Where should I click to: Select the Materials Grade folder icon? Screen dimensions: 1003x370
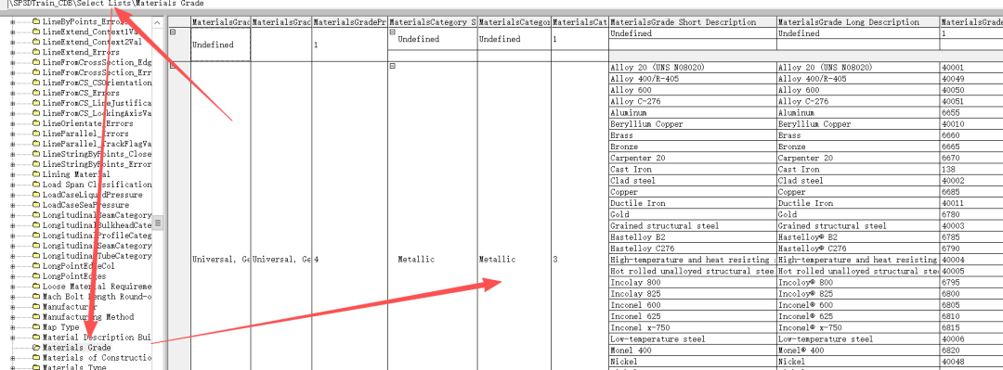click(x=36, y=347)
